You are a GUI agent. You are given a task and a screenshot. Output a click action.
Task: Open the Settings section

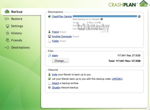(x=17, y=26)
